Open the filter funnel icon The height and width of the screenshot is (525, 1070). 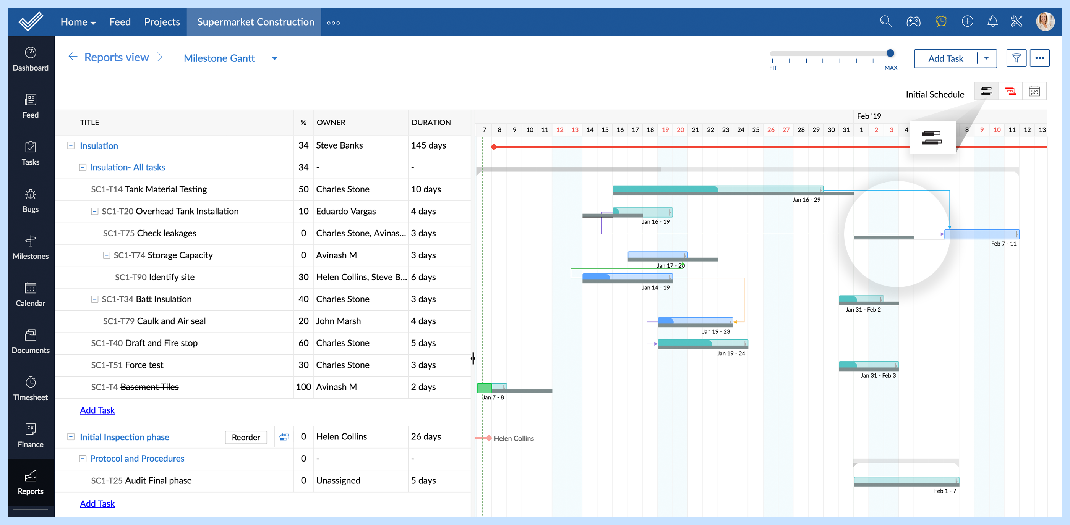(1016, 58)
